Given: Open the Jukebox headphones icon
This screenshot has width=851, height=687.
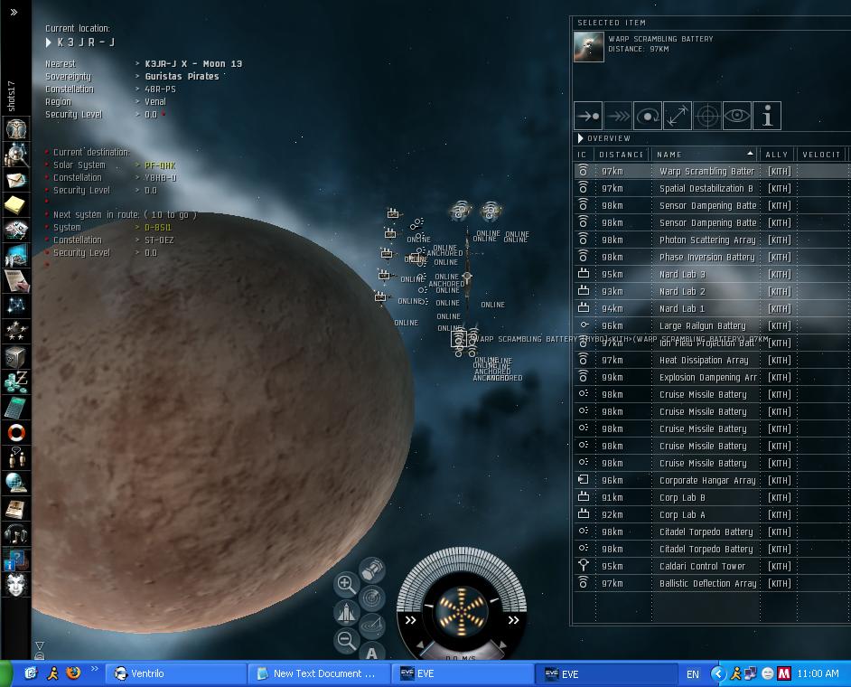Looking at the screenshot, I should tap(15, 533).
